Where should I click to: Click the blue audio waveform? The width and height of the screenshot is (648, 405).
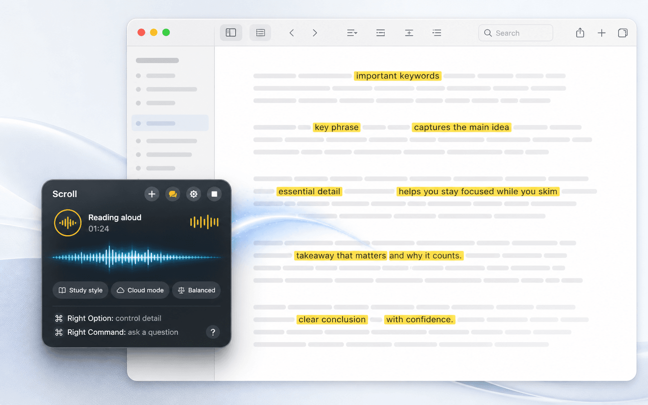pos(136,257)
